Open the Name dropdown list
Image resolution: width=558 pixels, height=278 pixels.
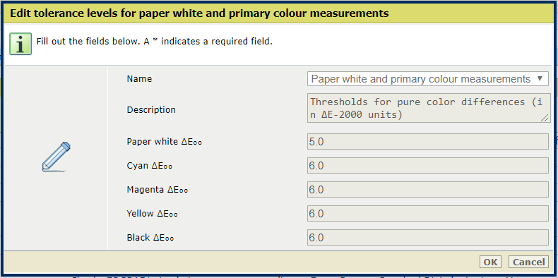coord(428,79)
